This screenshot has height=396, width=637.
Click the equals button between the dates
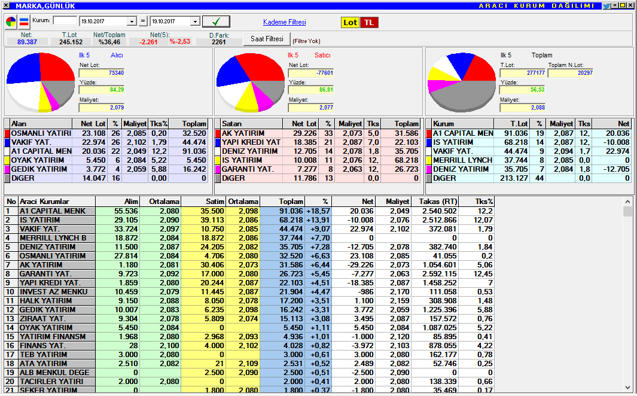(x=143, y=22)
